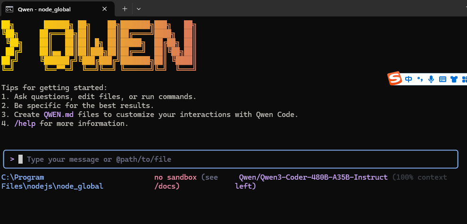Click the purple prompt arrow in input box
This screenshot has width=467, height=224.
[12, 159]
